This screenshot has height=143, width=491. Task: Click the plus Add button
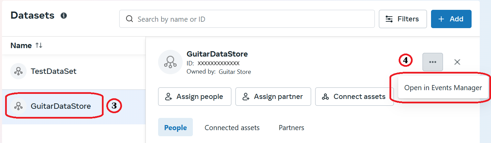pos(451,19)
